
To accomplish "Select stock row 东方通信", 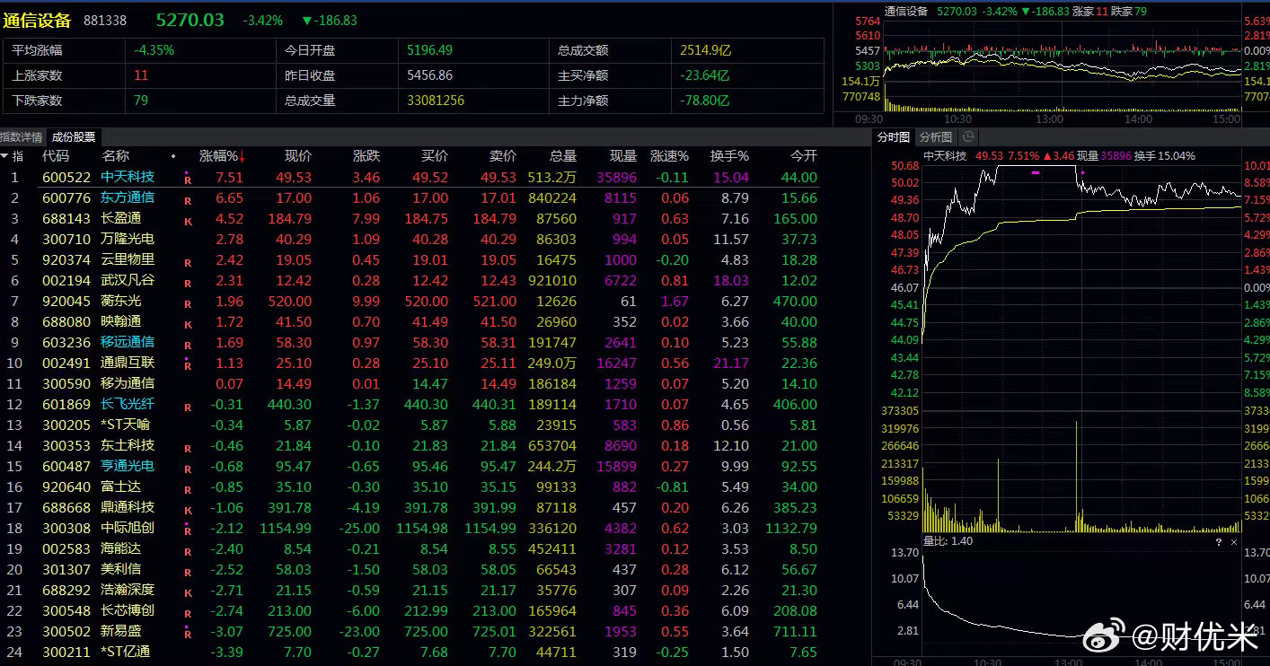I will coord(410,198).
